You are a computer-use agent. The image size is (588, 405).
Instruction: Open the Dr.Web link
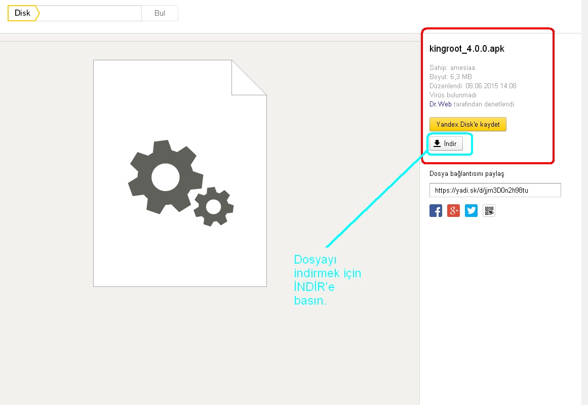[x=440, y=104]
